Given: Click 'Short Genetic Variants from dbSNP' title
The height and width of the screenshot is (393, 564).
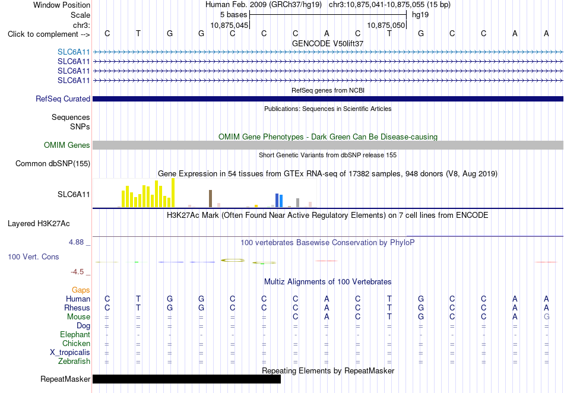Looking at the screenshot, I should (328, 156).
